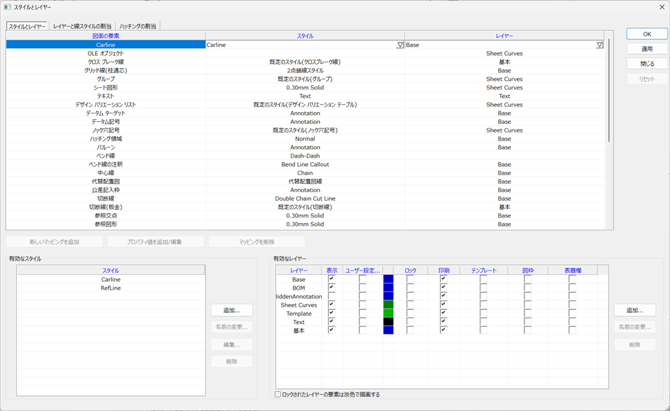Uncheck 印刷 checkbox for the Text layer
Screen dimensions: 670x411
[x=443, y=322]
